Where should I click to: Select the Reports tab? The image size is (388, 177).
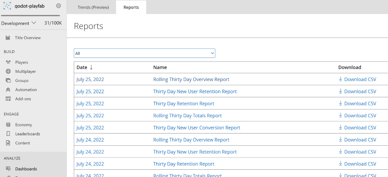pos(131,7)
